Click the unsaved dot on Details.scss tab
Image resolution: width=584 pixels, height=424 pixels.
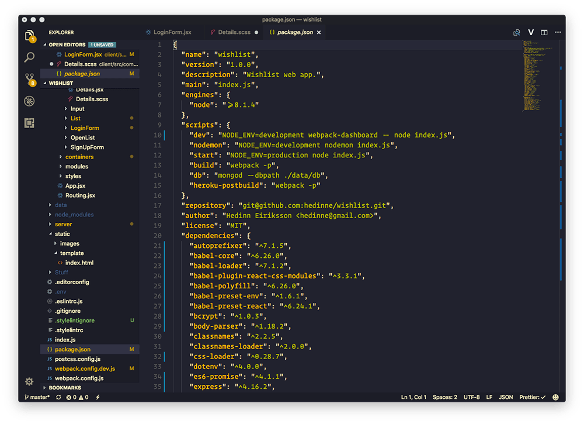point(256,32)
